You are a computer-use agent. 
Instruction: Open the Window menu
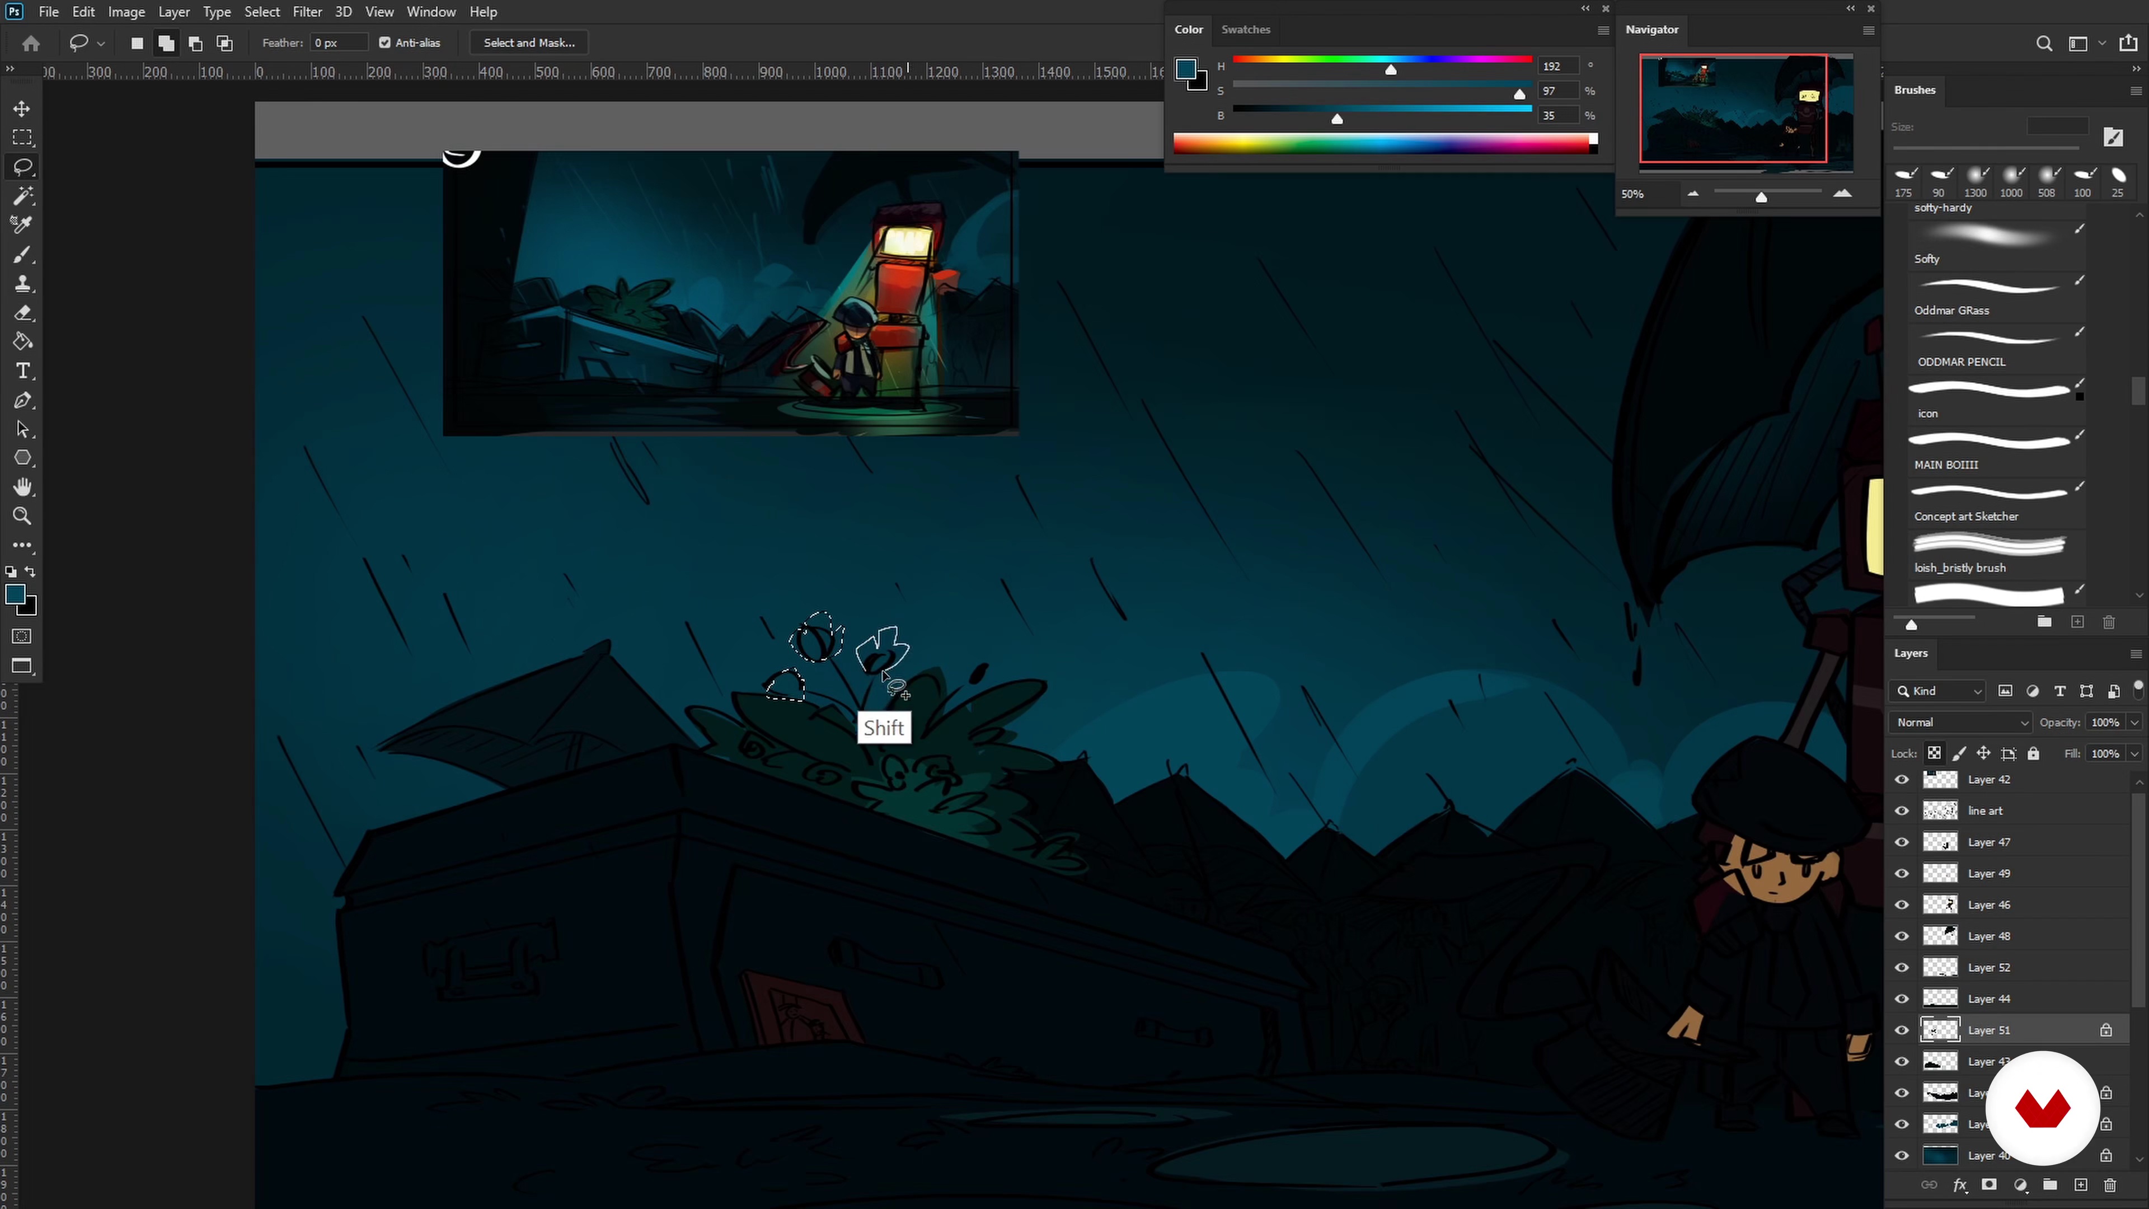430,12
